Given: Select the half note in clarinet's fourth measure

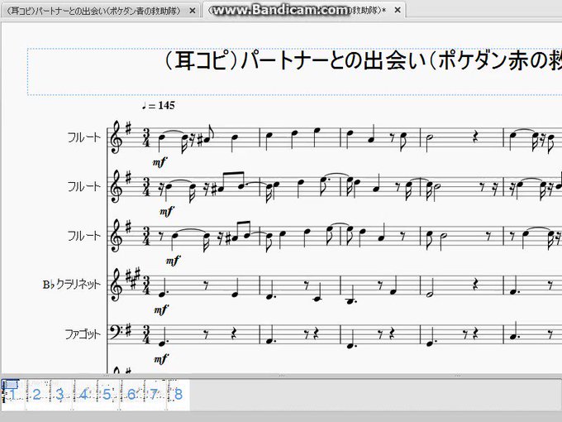Looking at the screenshot, I should click(430, 288).
